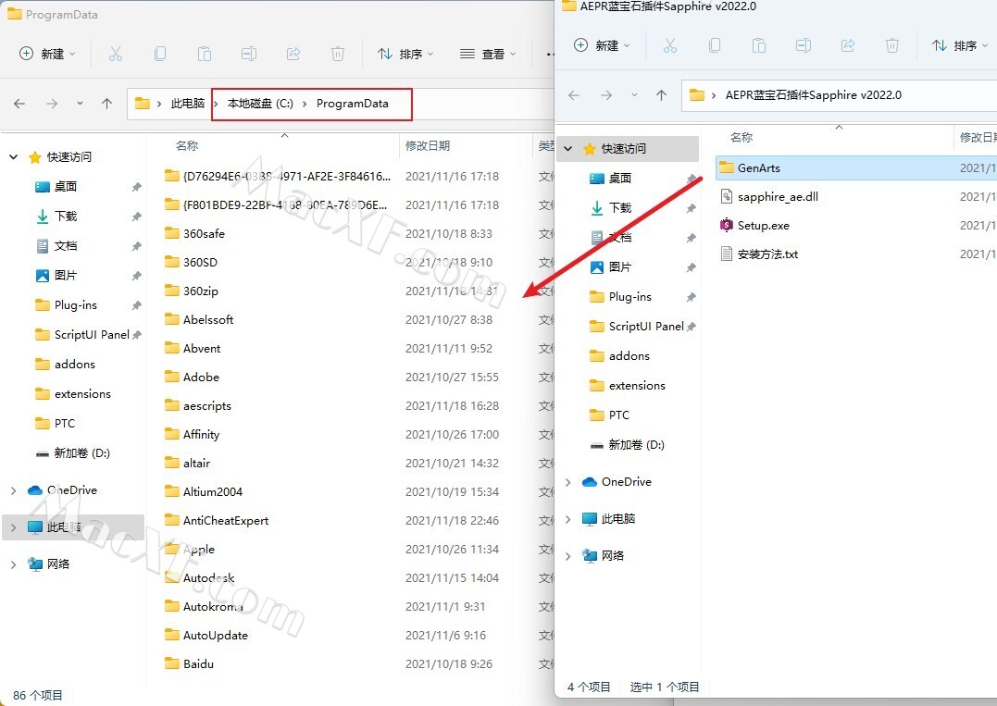
Task: Click the rename icon in Sapphire window
Action: [x=804, y=45]
